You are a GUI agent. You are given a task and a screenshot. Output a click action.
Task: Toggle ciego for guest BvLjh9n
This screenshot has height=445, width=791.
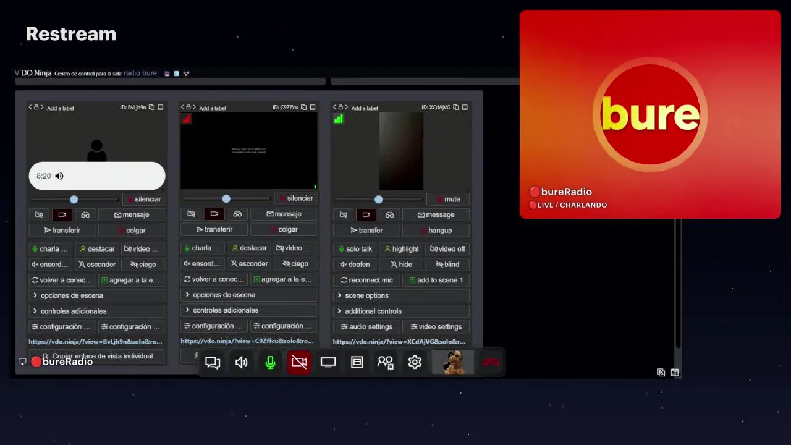pyautogui.click(x=142, y=264)
